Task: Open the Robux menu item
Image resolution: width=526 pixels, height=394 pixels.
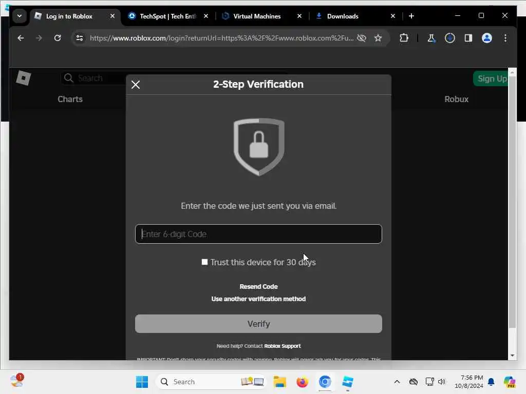Action: (x=456, y=99)
